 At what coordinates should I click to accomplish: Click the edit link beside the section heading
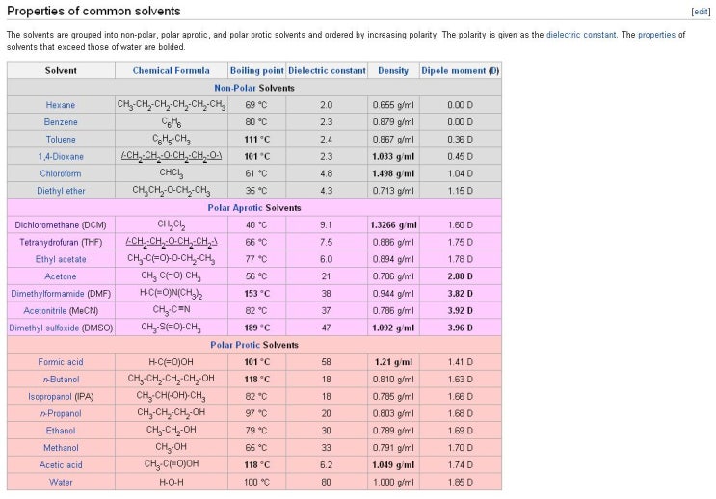701,12
